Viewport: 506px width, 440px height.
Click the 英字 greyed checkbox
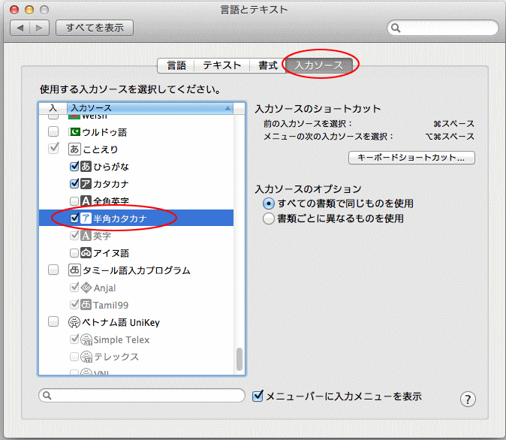(74, 235)
